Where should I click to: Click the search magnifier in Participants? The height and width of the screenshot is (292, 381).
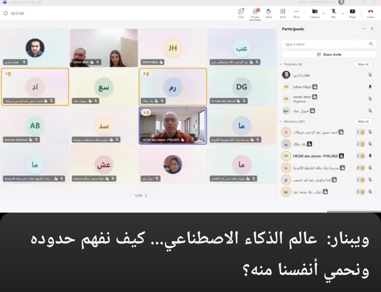pyautogui.click(x=371, y=44)
